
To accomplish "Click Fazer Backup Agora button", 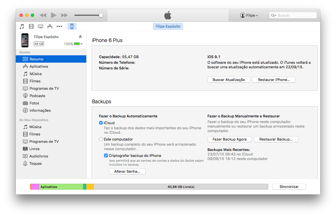I will click(x=229, y=139).
